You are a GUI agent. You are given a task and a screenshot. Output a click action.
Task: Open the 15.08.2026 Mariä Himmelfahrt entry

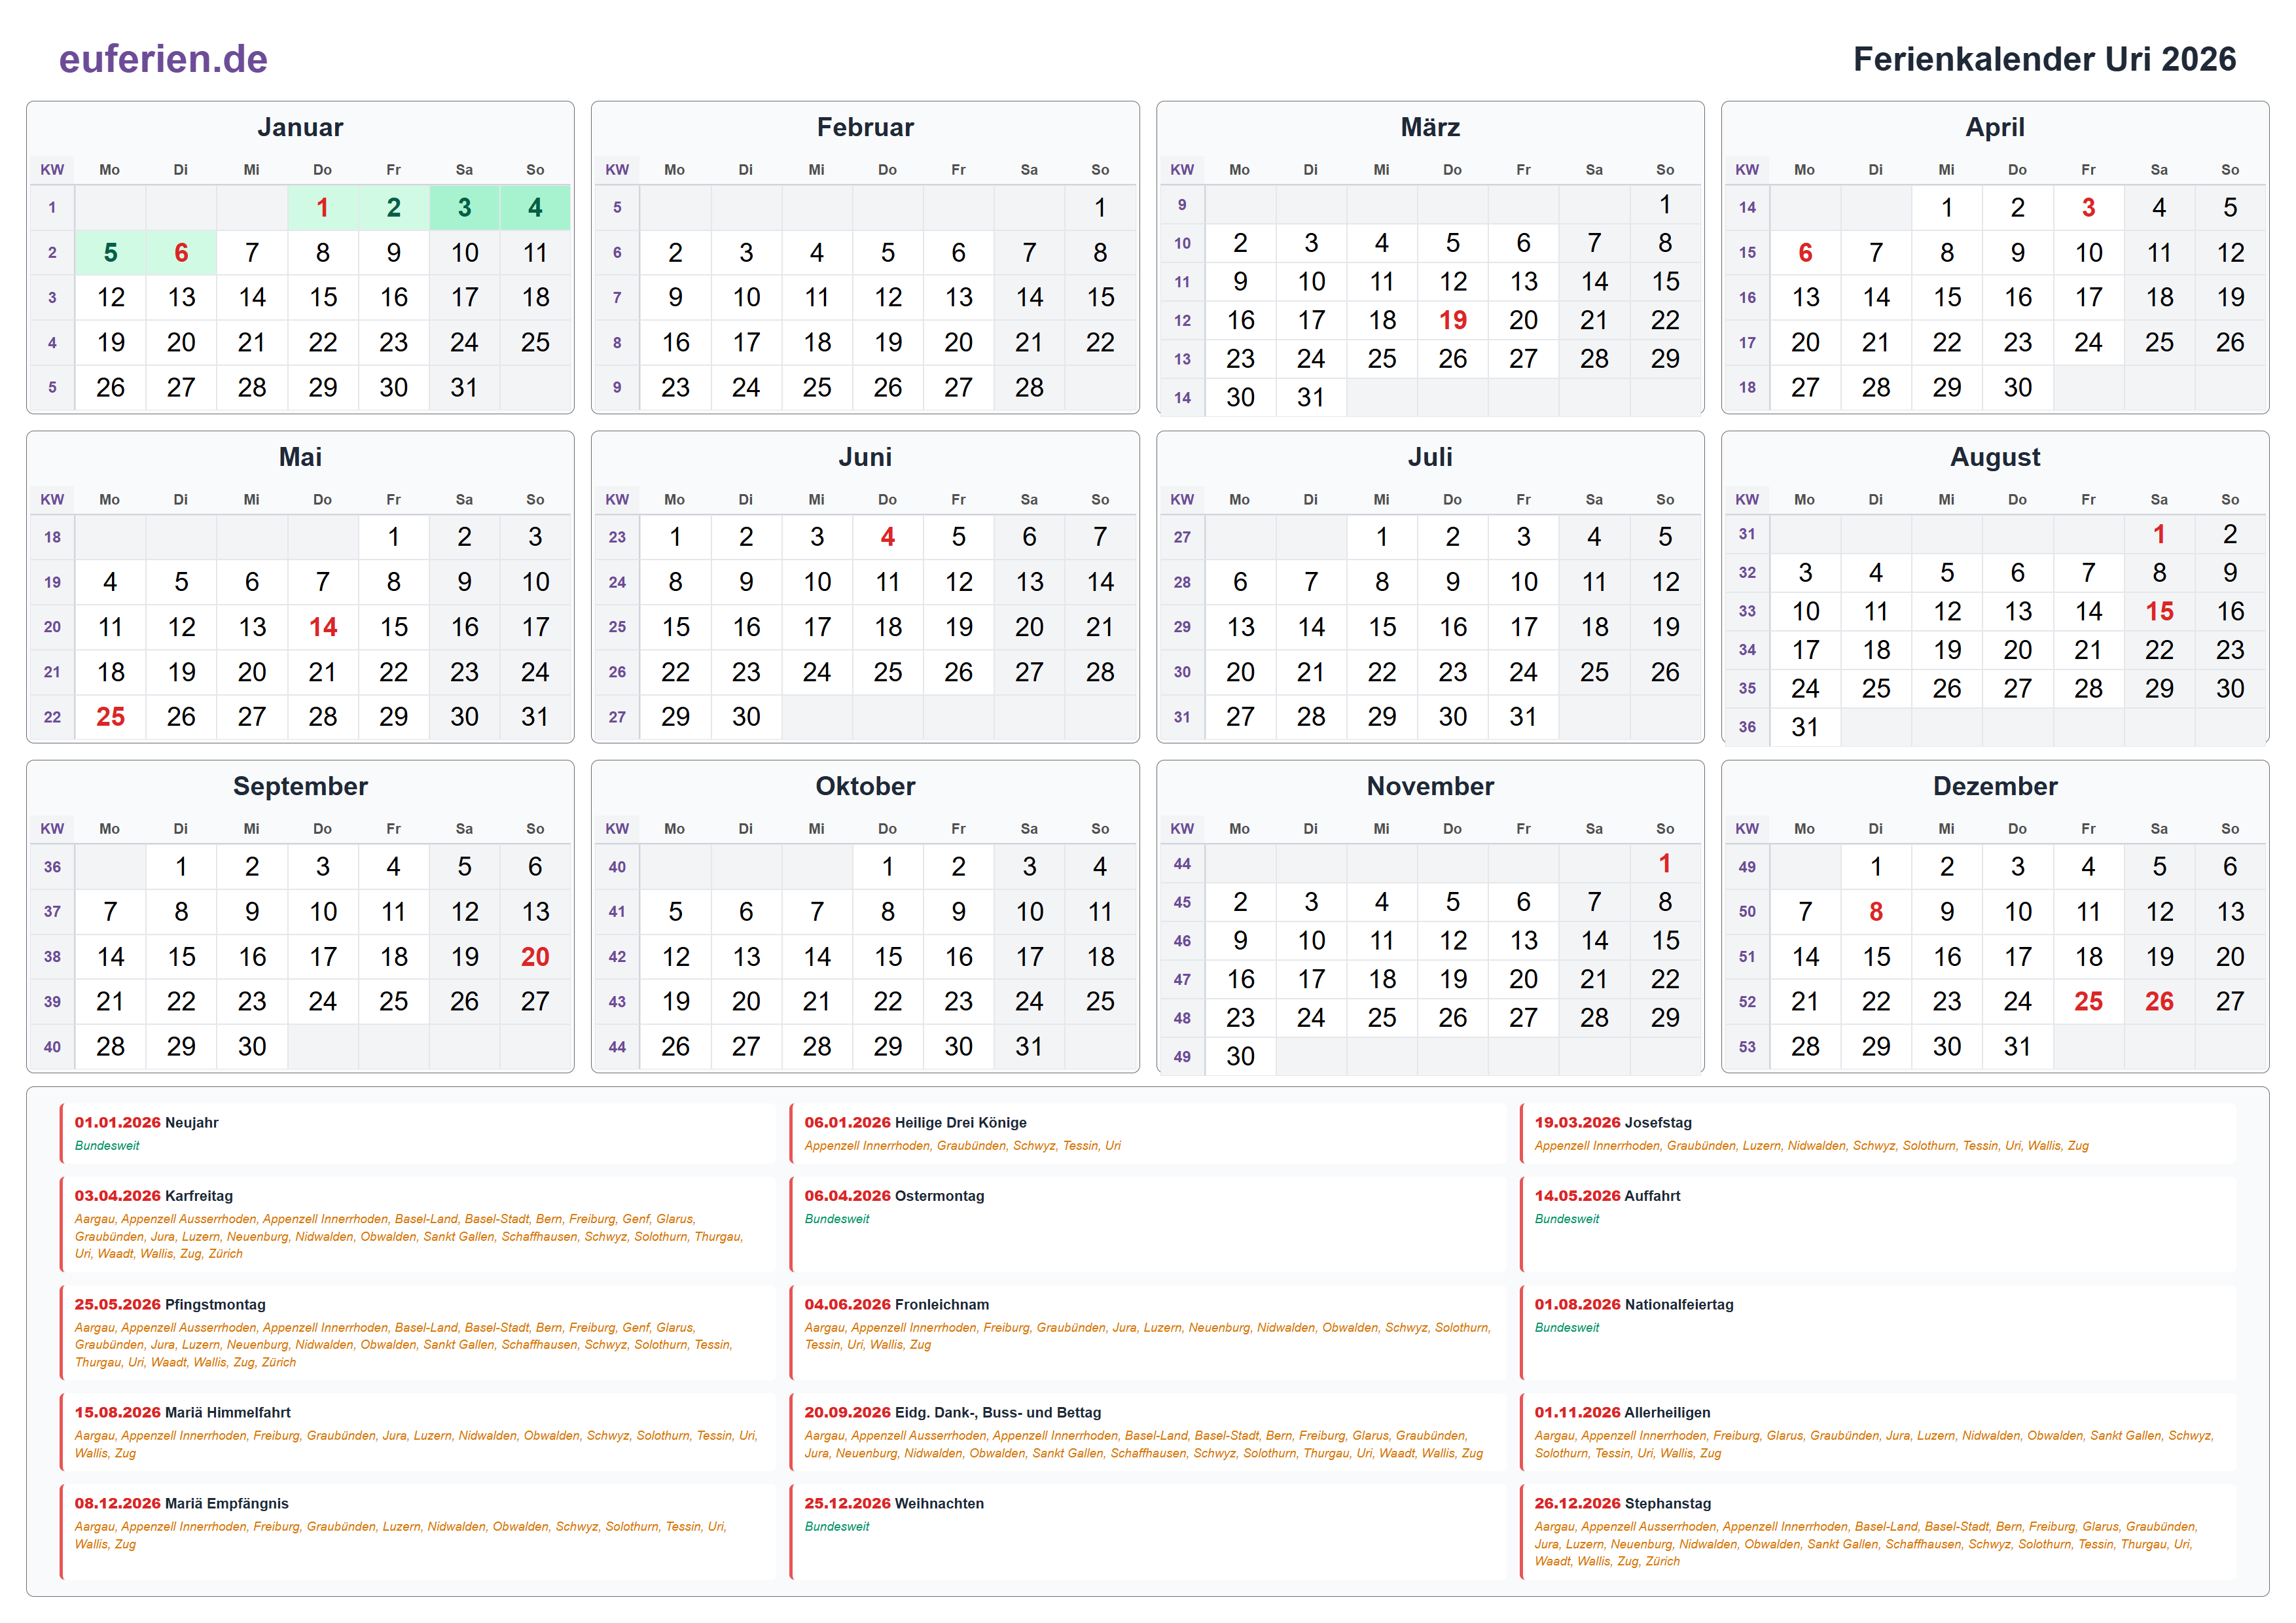tap(418, 1432)
